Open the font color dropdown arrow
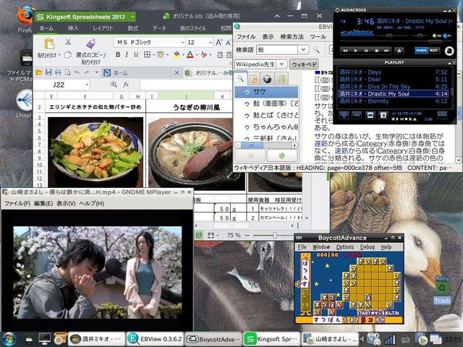This screenshot has height=347, width=463. [197, 55]
